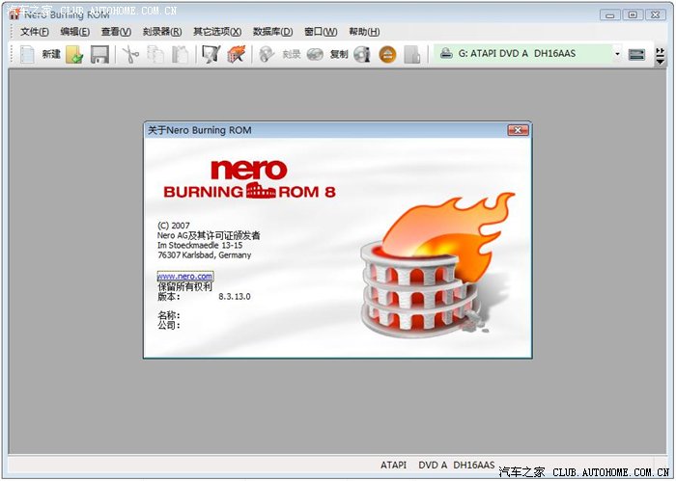Open a compilation with the folder icon
676x481 pixels.
[74, 55]
